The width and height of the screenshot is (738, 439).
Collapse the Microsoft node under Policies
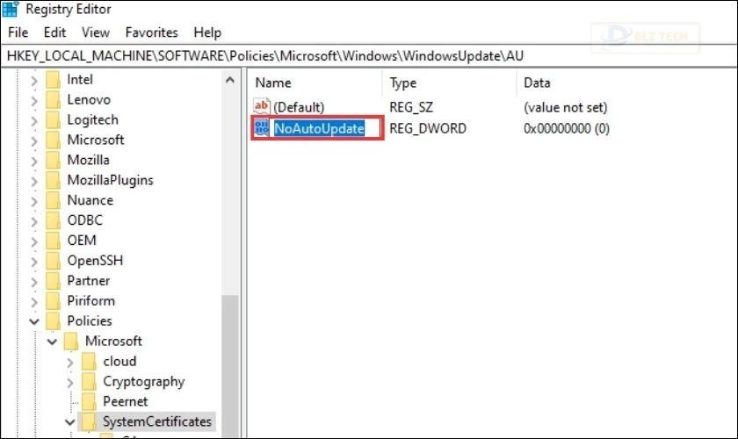(52, 342)
